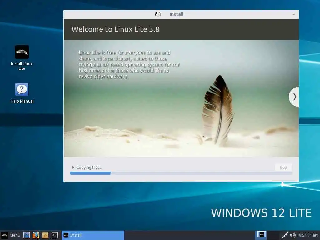This screenshot has height=240, width=320.
Task: Open the Help Manual desktop icon
Action: (x=22, y=92)
